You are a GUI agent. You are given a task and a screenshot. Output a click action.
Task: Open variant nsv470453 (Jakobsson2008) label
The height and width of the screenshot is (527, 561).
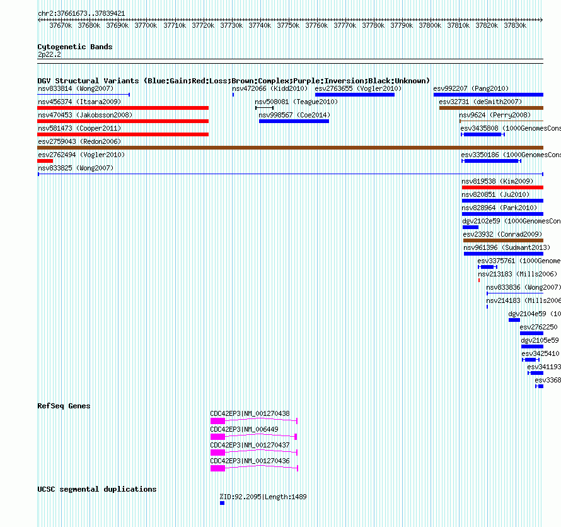pyautogui.click(x=85, y=115)
